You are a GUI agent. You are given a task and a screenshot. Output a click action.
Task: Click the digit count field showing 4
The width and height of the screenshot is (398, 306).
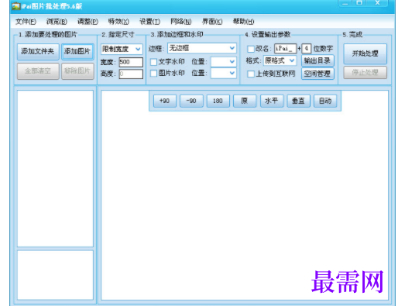(306, 49)
